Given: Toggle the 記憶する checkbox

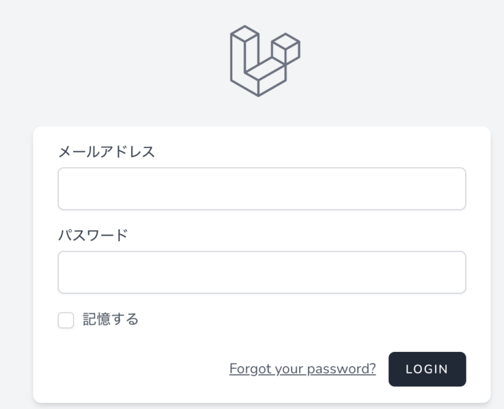Looking at the screenshot, I should point(66,321).
